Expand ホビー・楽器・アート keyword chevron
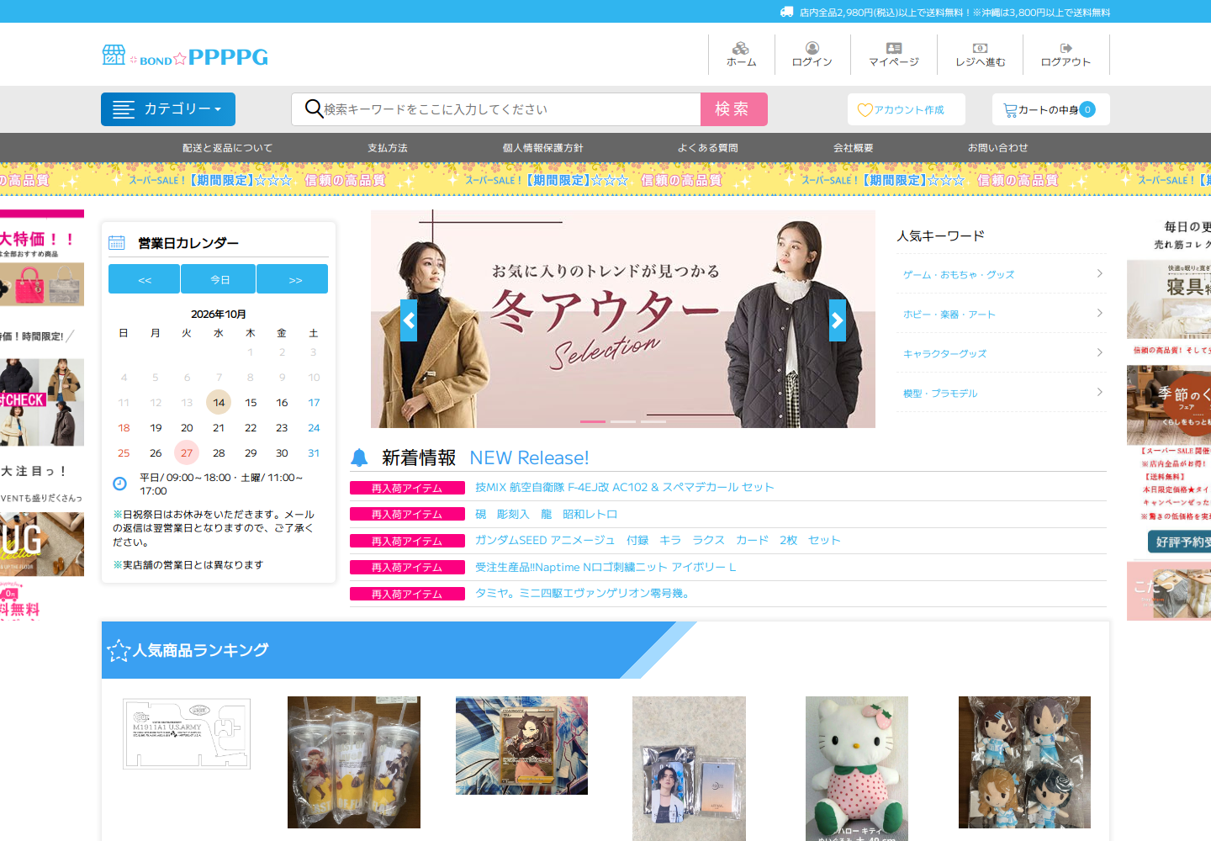Viewport: 1211px width, 841px height. [1100, 313]
